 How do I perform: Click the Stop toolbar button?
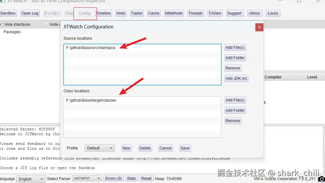click(x=69, y=13)
